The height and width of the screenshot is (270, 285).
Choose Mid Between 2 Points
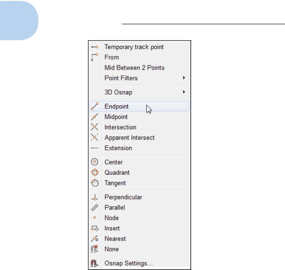[139, 68]
